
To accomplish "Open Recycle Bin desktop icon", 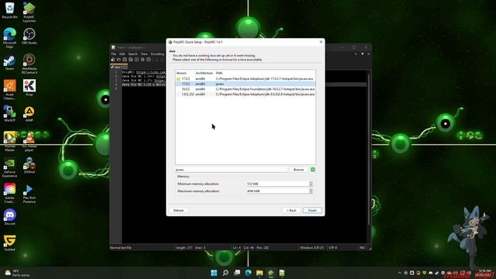I will 10,10.
